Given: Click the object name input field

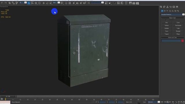Looking at the screenshot, I should click(171, 41).
